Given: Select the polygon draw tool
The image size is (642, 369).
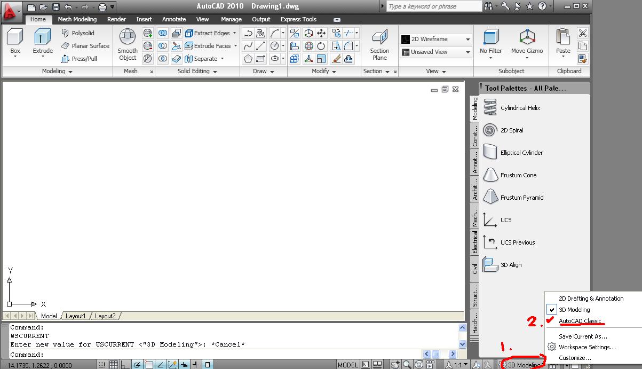Looking at the screenshot, I should coord(248,59).
